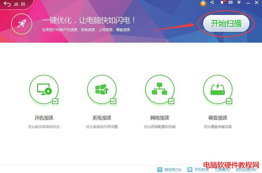The image size is (262, 173).
Task: Click the 硬盘加速 hard drive icon
Action: coord(218,89)
